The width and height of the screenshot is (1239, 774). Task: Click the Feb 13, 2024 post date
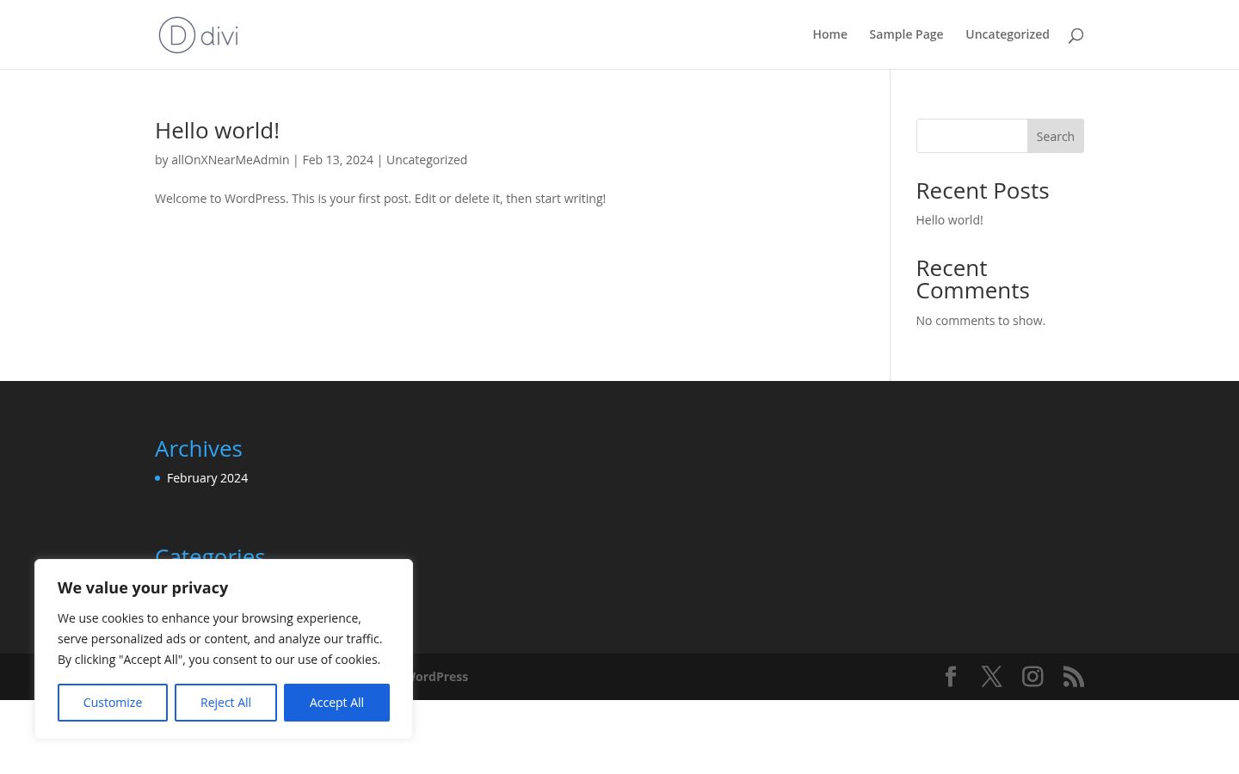click(337, 160)
